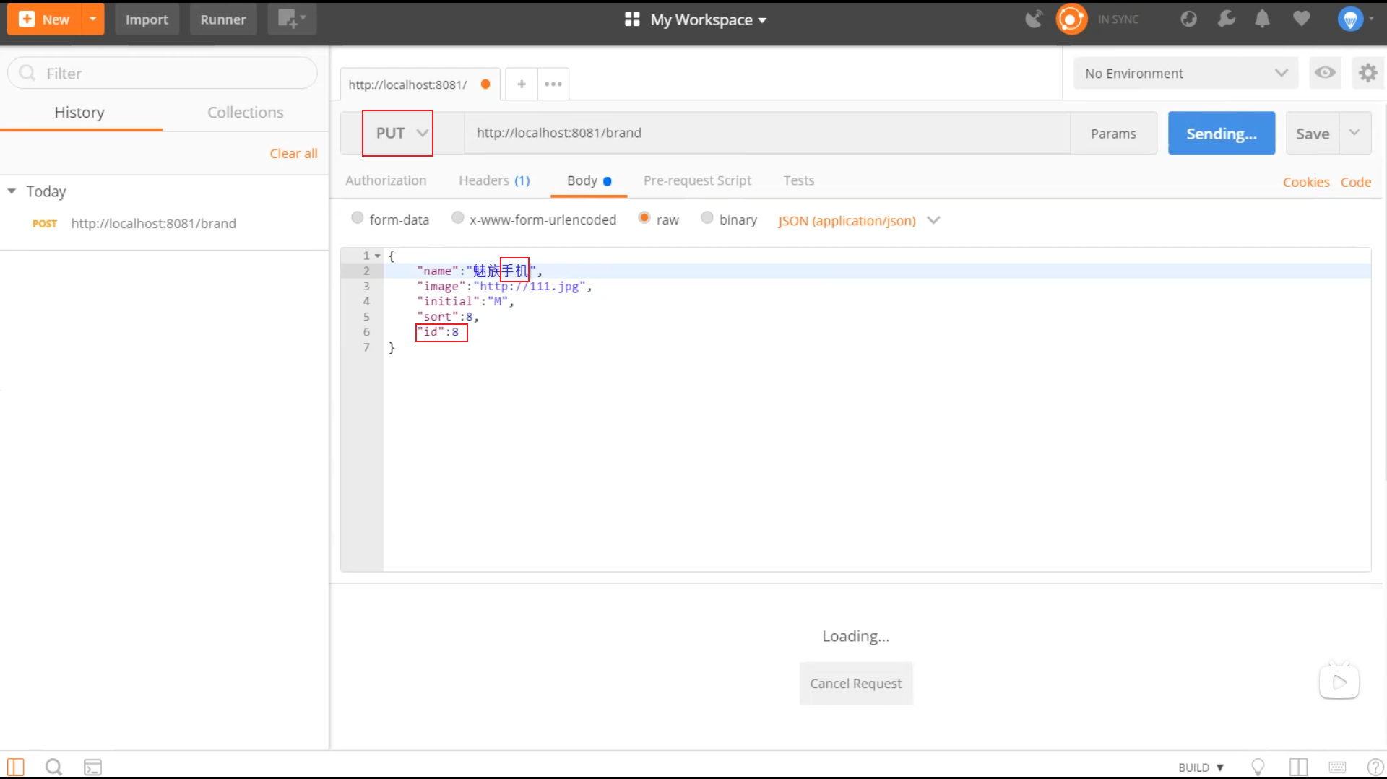Toggle two-pane layout icon
This screenshot has width=1387, height=779.
[x=1298, y=767]
